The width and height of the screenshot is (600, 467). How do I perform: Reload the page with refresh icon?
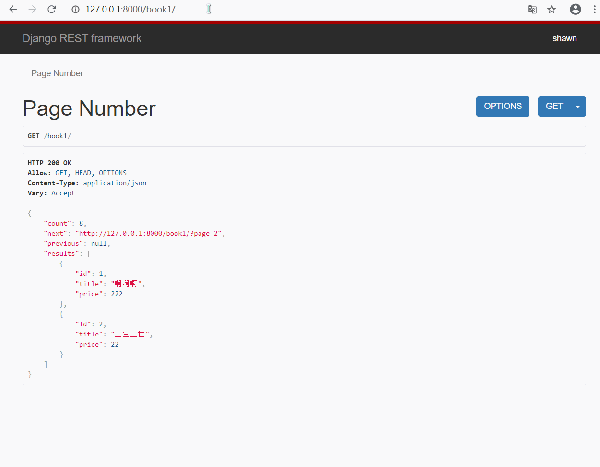(x=52, y=9)
